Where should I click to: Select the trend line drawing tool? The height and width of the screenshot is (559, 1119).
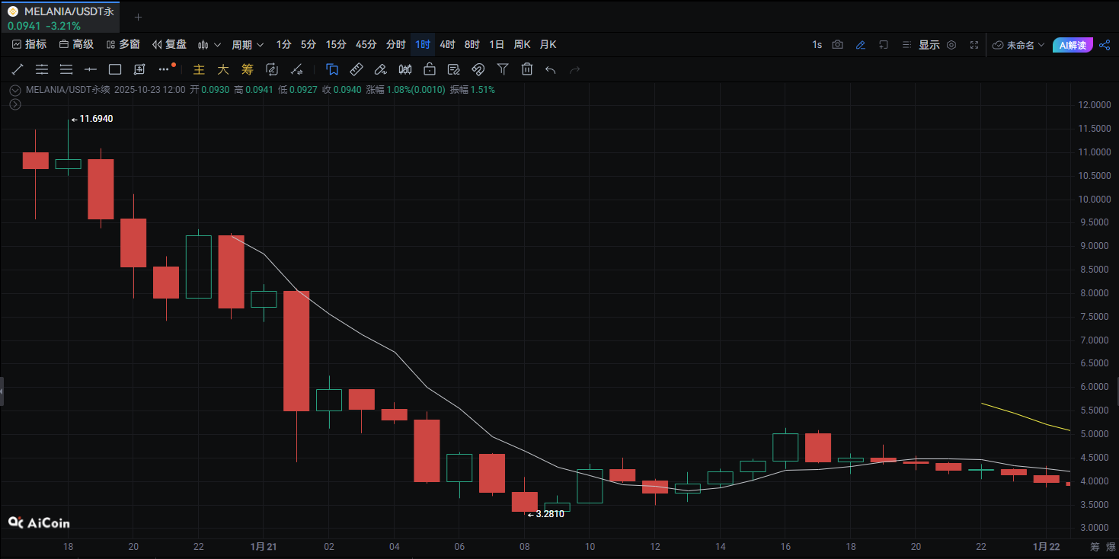(x=18, y=69)
